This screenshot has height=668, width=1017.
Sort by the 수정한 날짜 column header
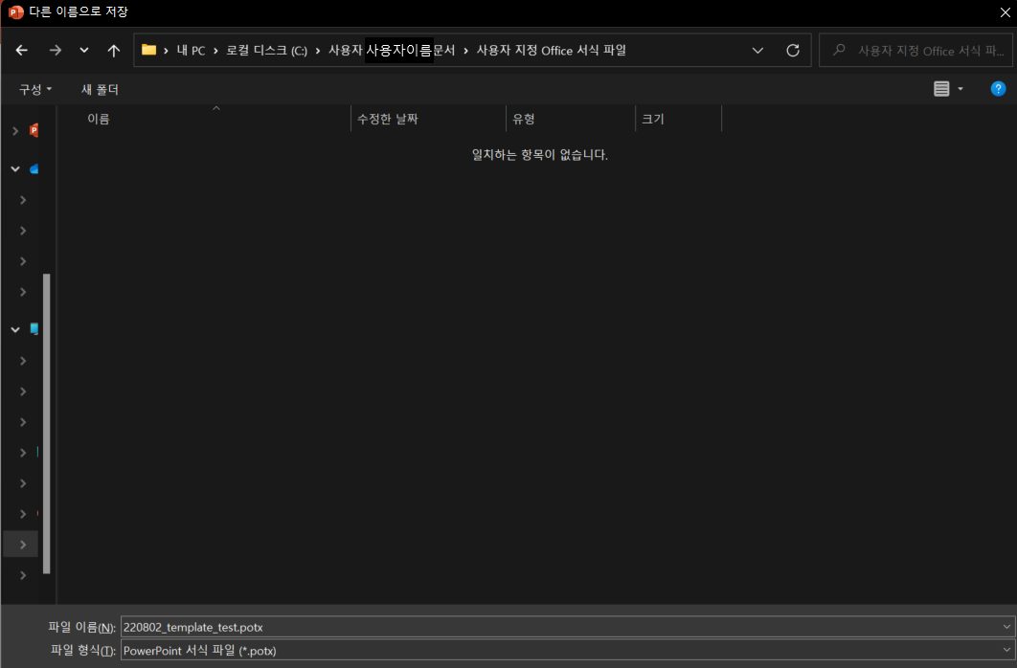click(x=428, y=119)
